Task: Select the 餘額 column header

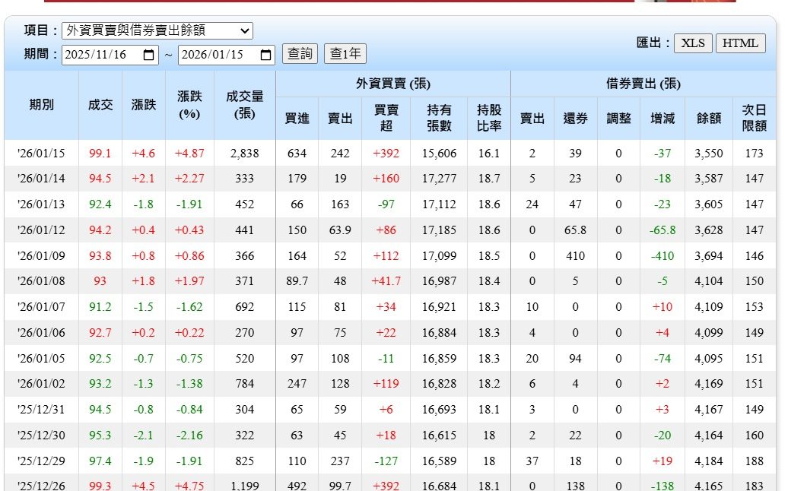Action: tap(709, 118)
